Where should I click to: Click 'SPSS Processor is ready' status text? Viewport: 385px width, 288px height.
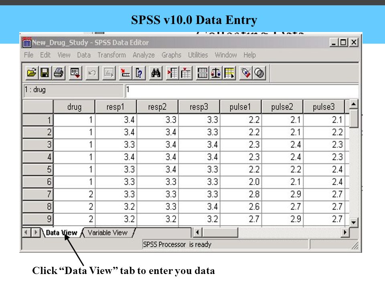point(177,244)
